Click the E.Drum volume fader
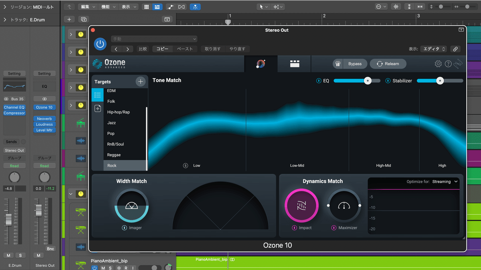 tap(8, 219)
